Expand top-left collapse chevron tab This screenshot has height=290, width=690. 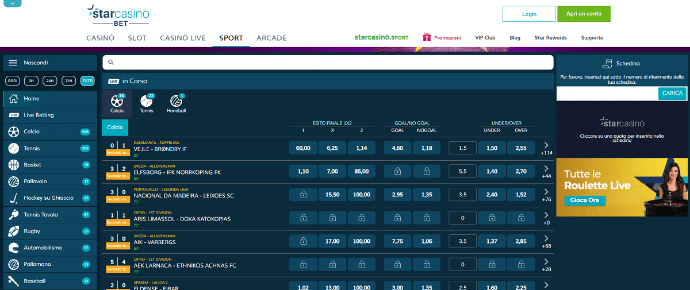pyautogui.click(x=12, y=3)
